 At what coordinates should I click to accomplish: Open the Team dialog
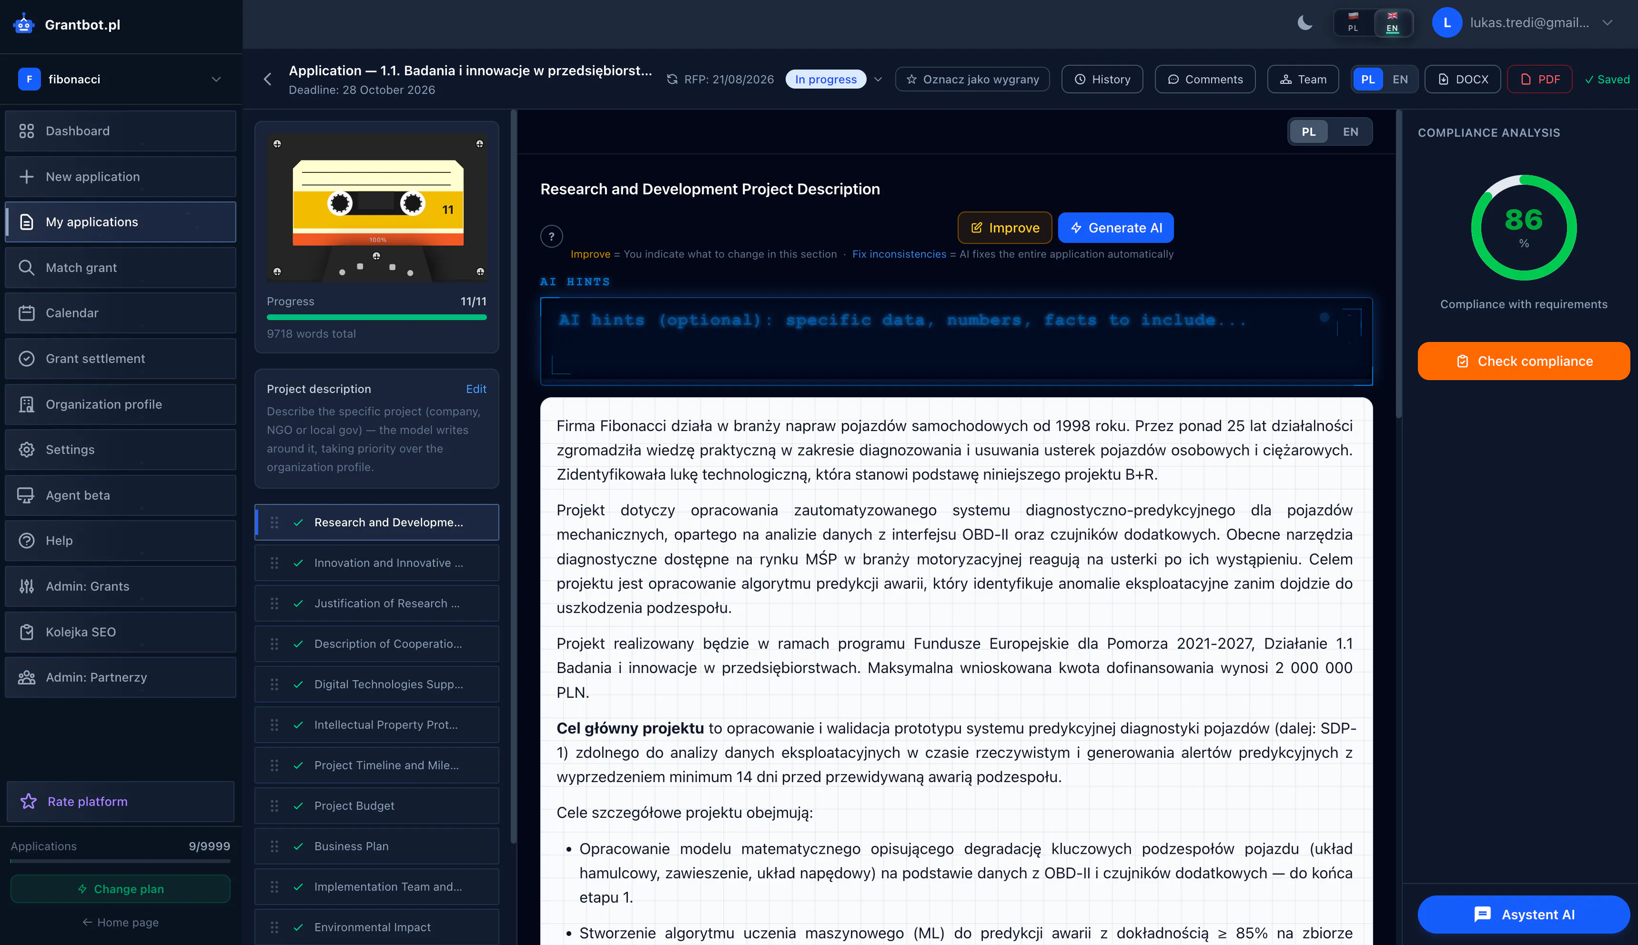click(1303, 79)
